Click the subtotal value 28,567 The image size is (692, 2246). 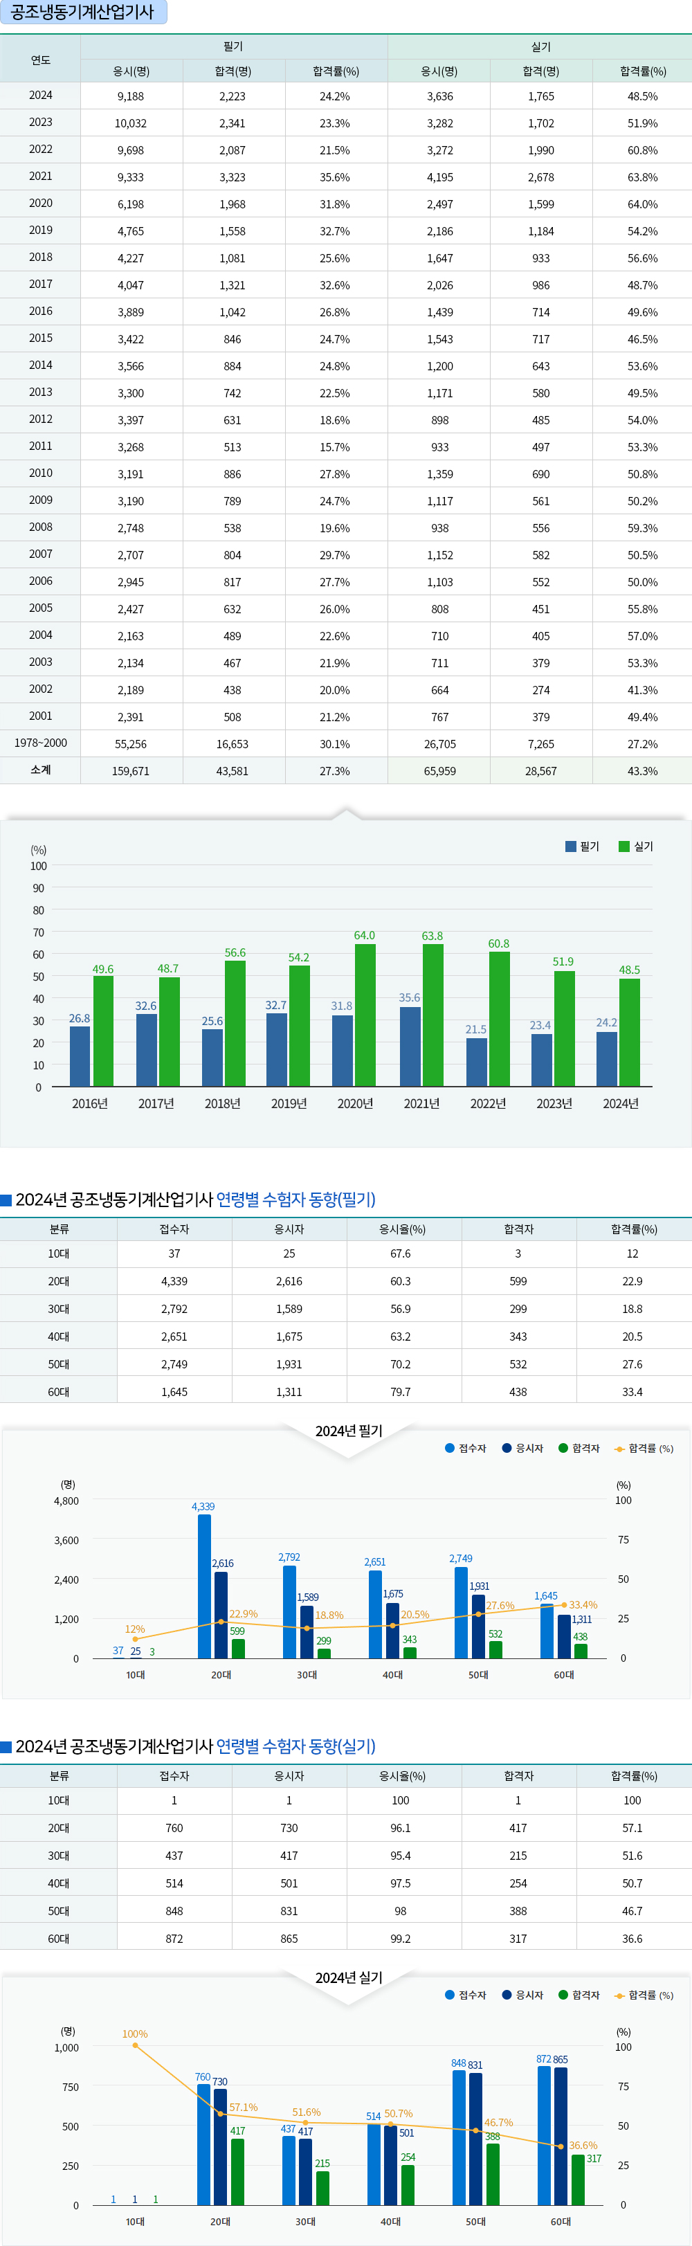(540, 771)
